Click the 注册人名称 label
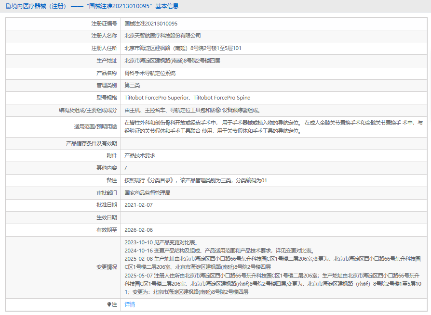The width and height of the screenshot is (431, 315). [104, 36]
